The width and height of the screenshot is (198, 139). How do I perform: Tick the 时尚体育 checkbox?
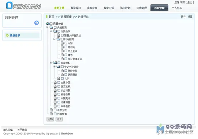[62, 39]
